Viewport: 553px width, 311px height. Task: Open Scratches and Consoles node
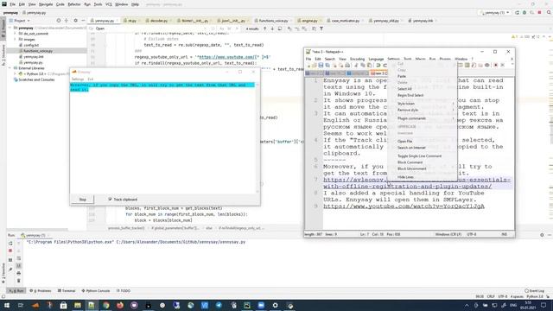[36, 79]
